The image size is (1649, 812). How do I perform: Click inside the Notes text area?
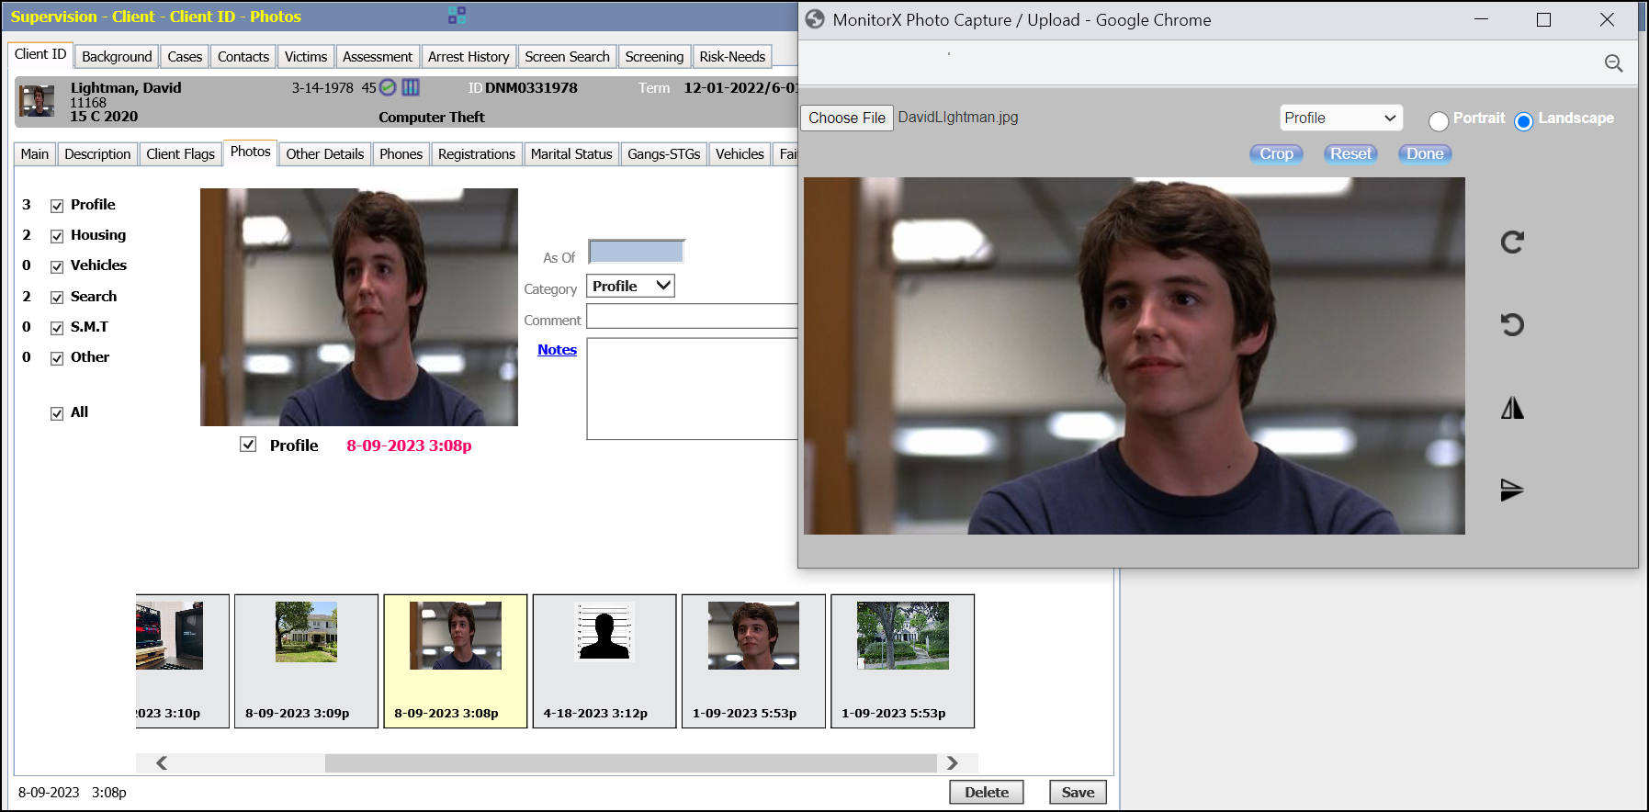pos(692,389)
